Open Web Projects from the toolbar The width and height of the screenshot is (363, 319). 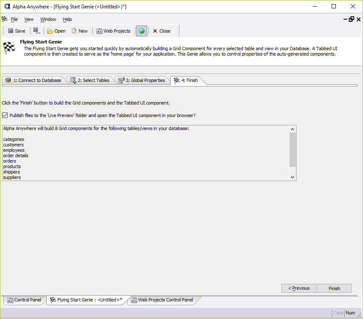coord(113,31)
